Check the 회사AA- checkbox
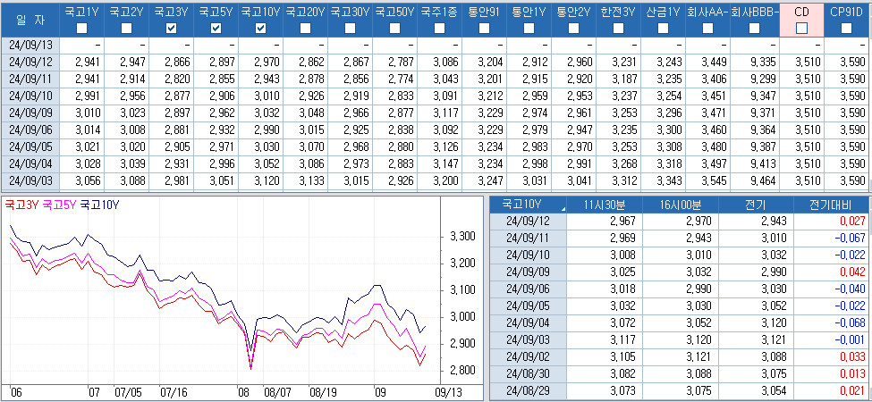Screen dimensions: 872x402 coord(707,29)
